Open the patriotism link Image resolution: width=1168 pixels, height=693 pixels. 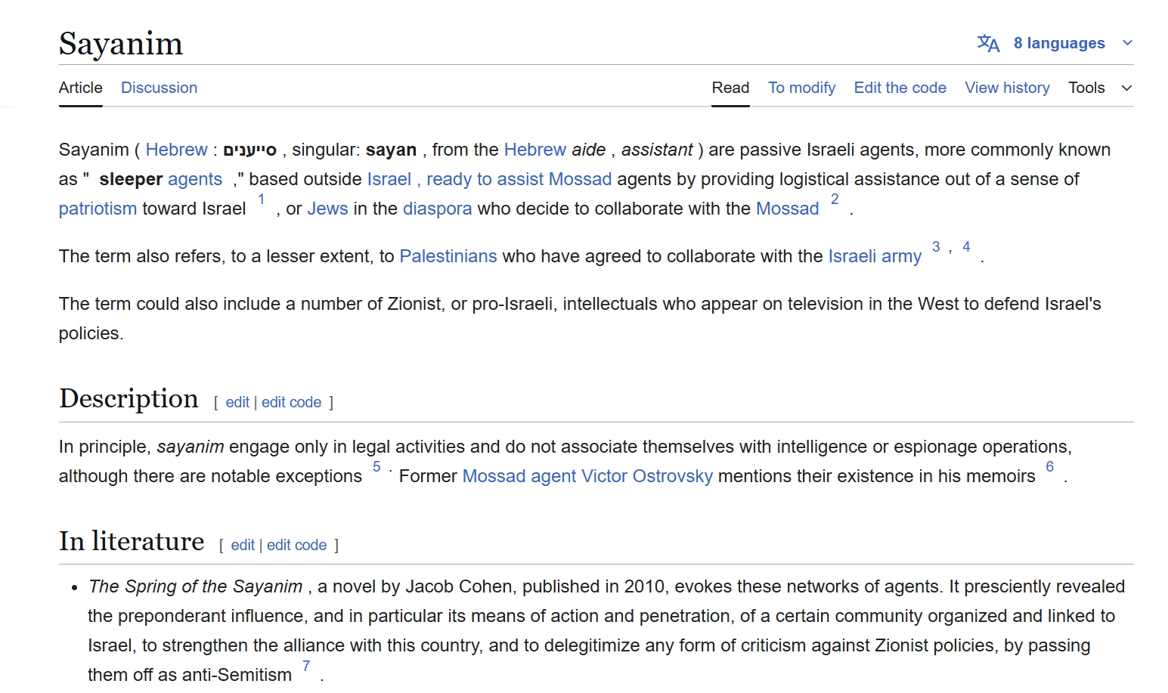(x=98, y=209)
